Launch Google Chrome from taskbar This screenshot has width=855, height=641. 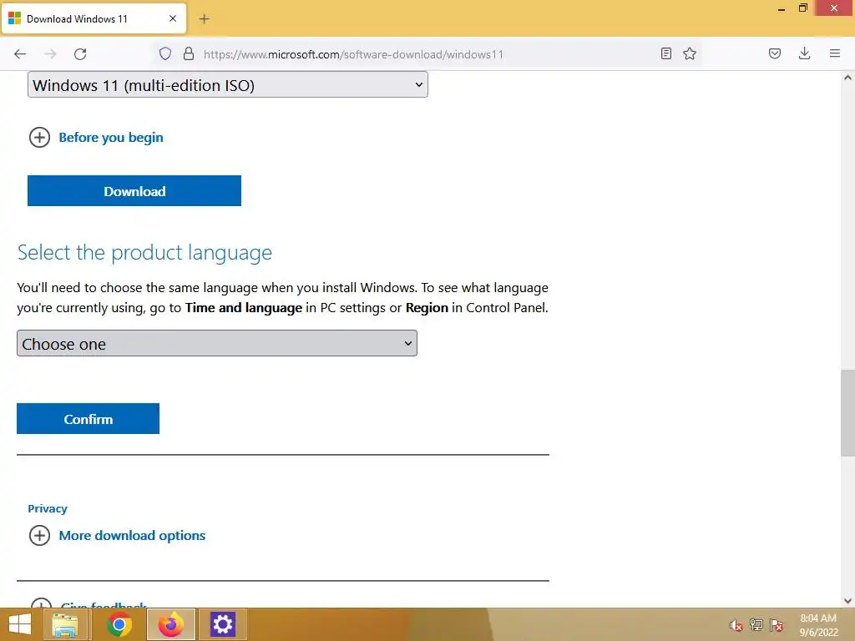[x=119, y=624]
